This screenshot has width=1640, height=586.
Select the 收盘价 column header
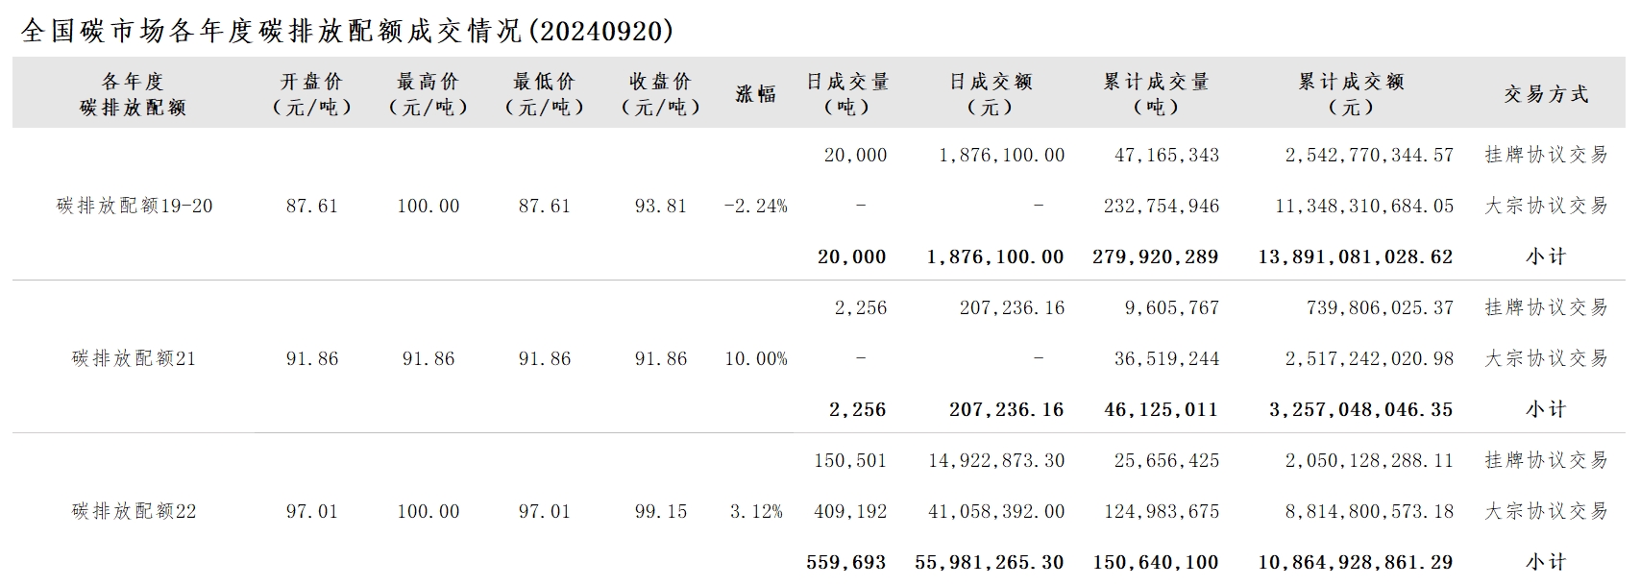click(660, 94)
